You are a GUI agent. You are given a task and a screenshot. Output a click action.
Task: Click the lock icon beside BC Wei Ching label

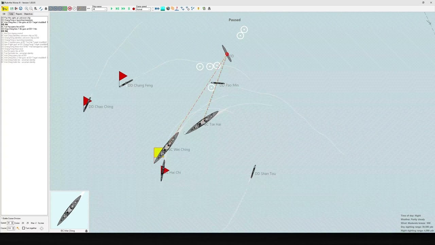(x=86, y=231)
